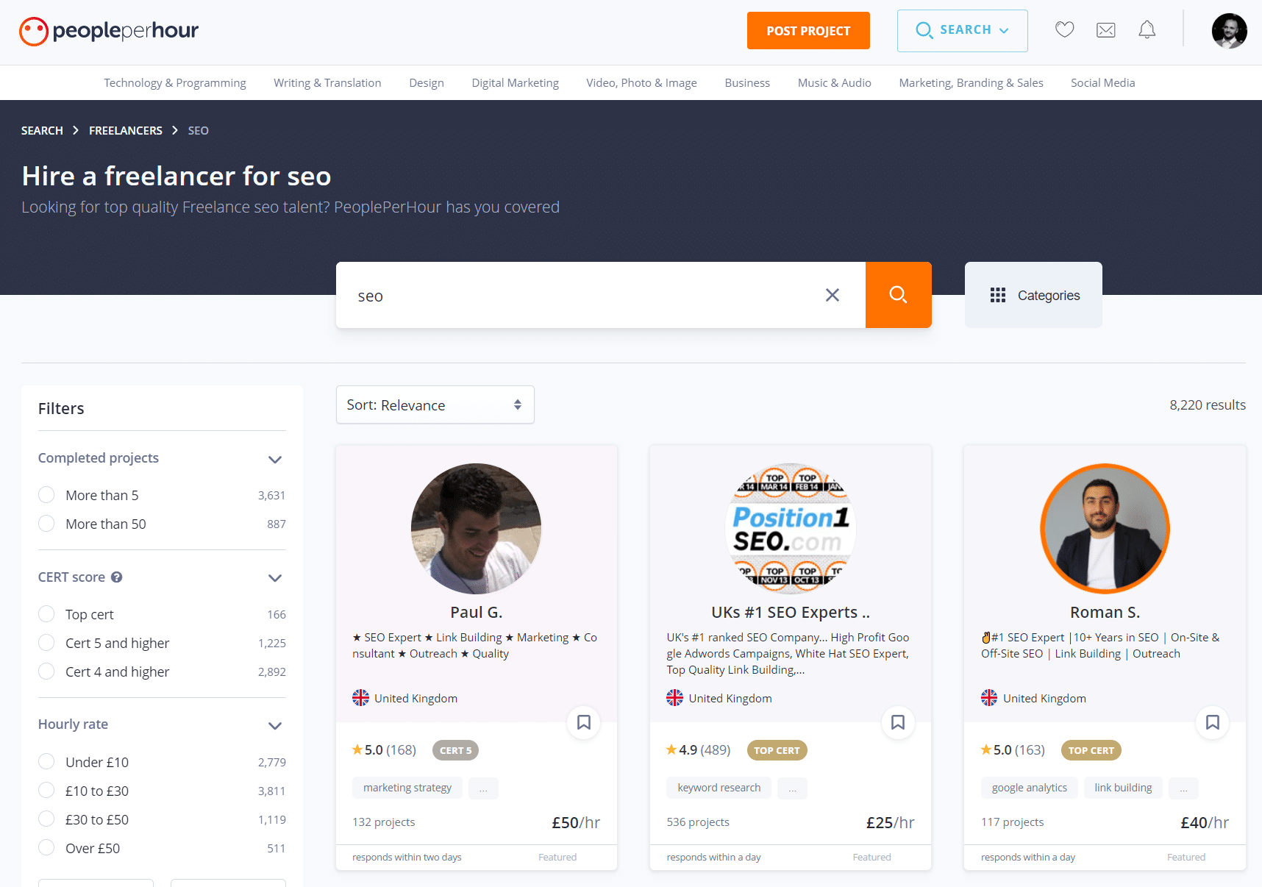Open Music & Audio category
The width and height of the screenshot is (1262, 887).
pyautogui.click(x=834, y=83)
